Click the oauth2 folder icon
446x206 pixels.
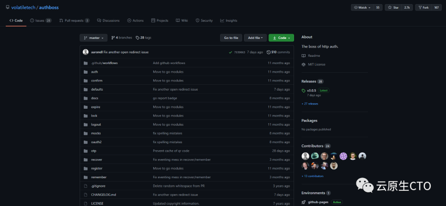[x=85, y=142]
